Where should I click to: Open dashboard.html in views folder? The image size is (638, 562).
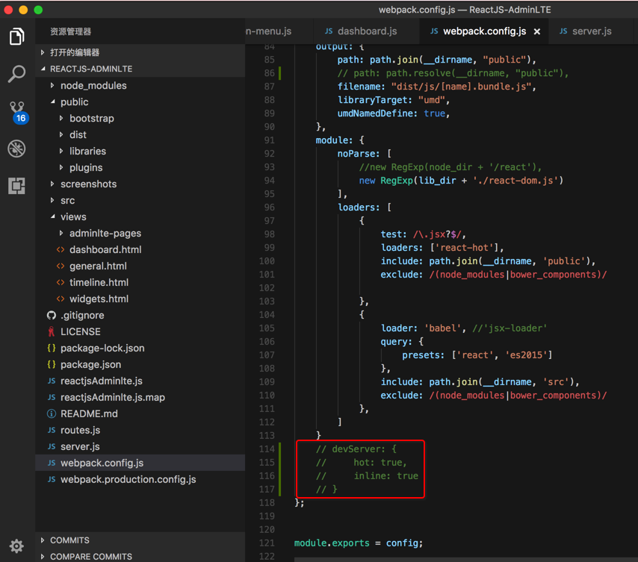pyautogui.click(x=105, y=249)
